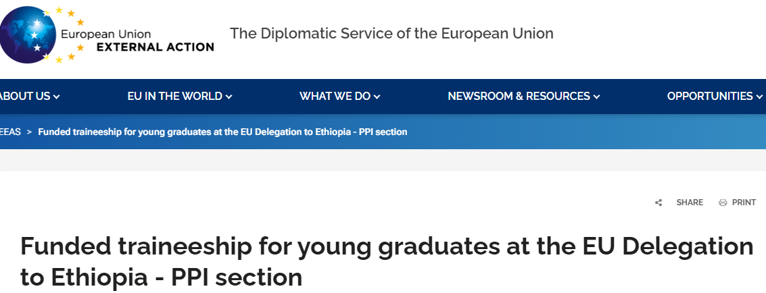Go to the EEAS breadcrumb link

point(10,132)
